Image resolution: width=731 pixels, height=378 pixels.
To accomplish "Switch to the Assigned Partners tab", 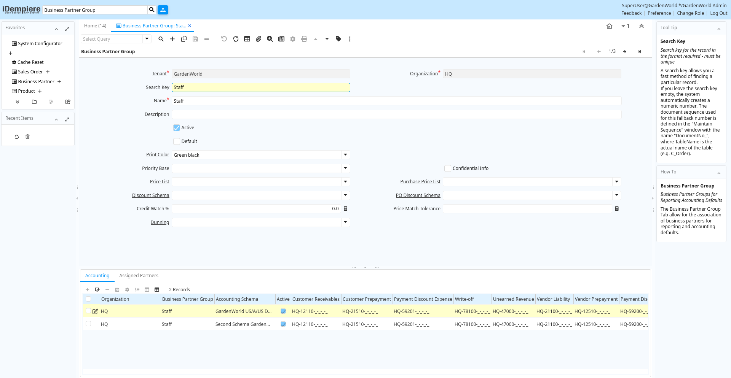I will pos(139,276).
